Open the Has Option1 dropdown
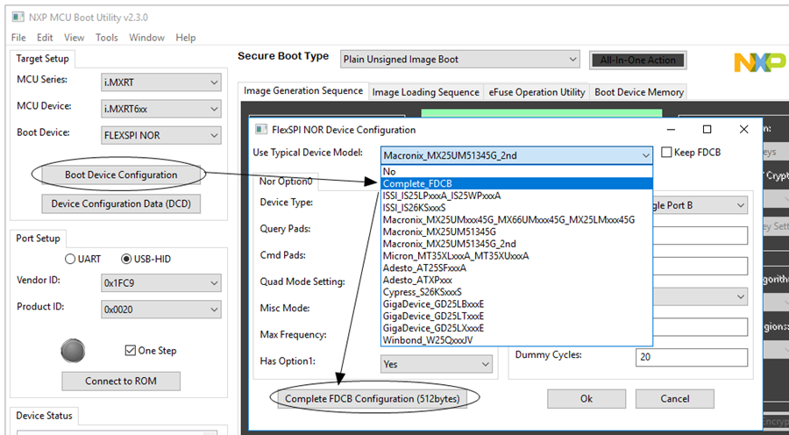789x435 pixels. coord(437,364)
